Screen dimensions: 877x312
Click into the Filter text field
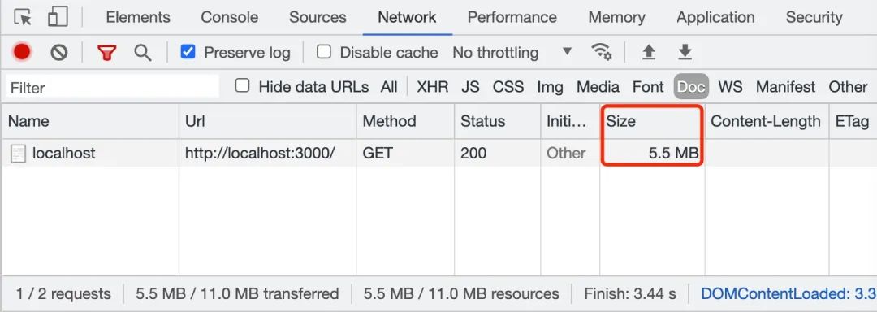(x=112, y=87)
